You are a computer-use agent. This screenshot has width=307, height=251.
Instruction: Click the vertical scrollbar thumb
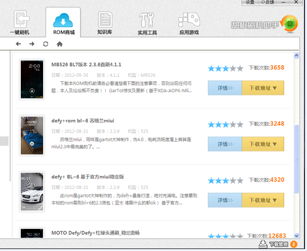(x=296, y=159)
